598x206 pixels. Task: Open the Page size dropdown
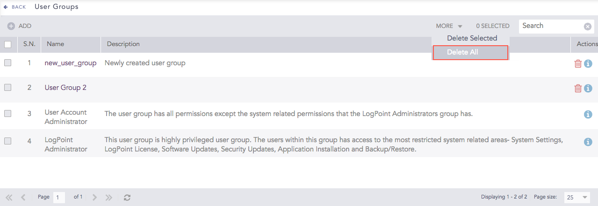(x=577, y=198)
